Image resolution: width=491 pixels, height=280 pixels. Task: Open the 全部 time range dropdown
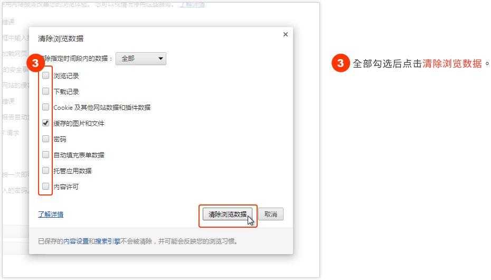click(140, 59)
